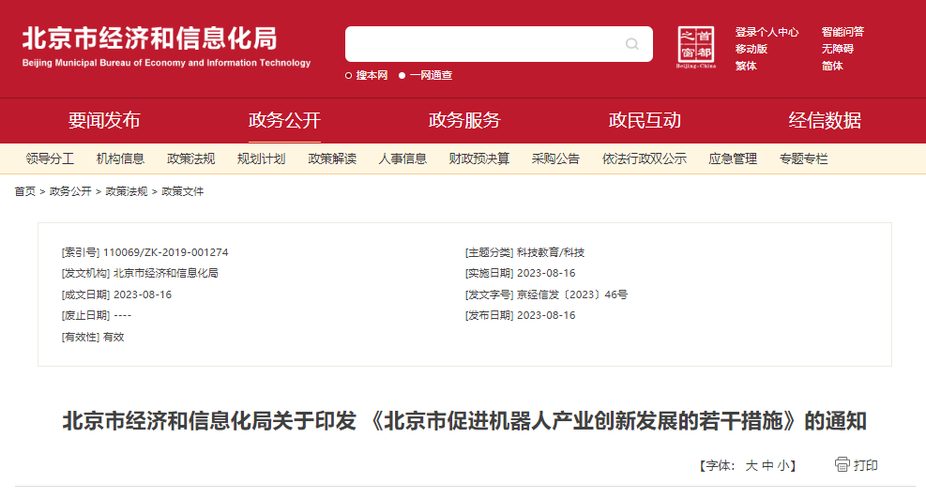Screen dimensions: 926x498
Task: Set font size to 大
Action: coord(751,465)
